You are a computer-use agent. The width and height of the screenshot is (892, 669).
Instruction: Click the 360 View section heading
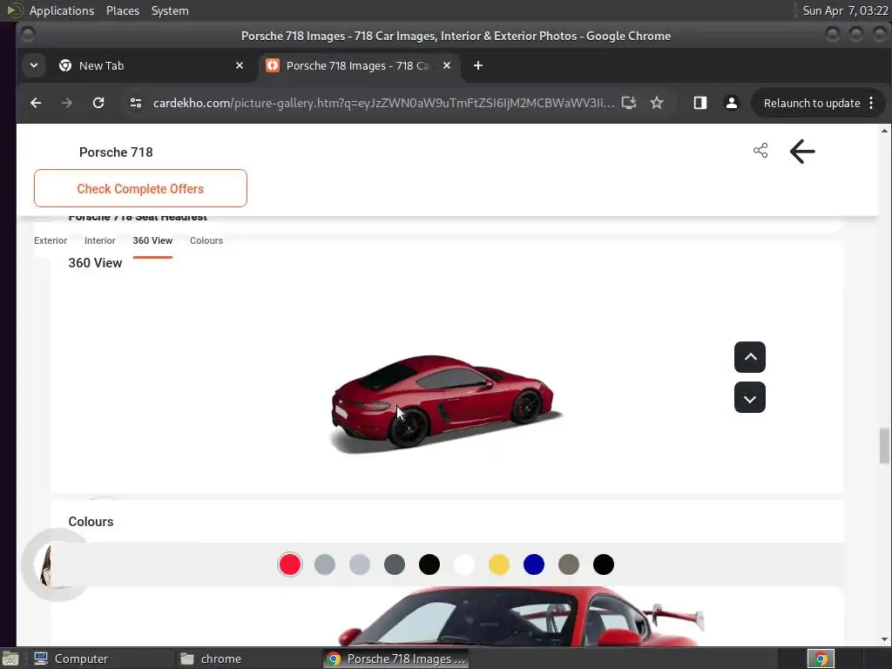tap(95, 263)
